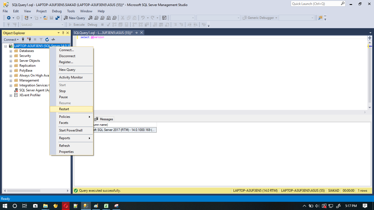The width and height of the screenshot is (374, 210).
Task: Toggle auto-hide with the Object Explorer pin
Action: coord(63,33)
